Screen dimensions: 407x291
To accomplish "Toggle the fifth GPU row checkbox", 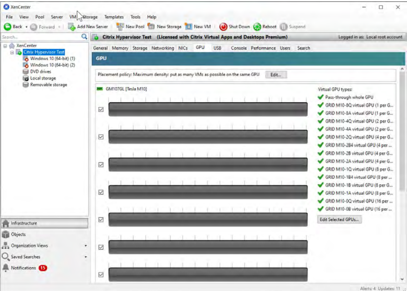I will pyautogui.click(x=101, y=220).
